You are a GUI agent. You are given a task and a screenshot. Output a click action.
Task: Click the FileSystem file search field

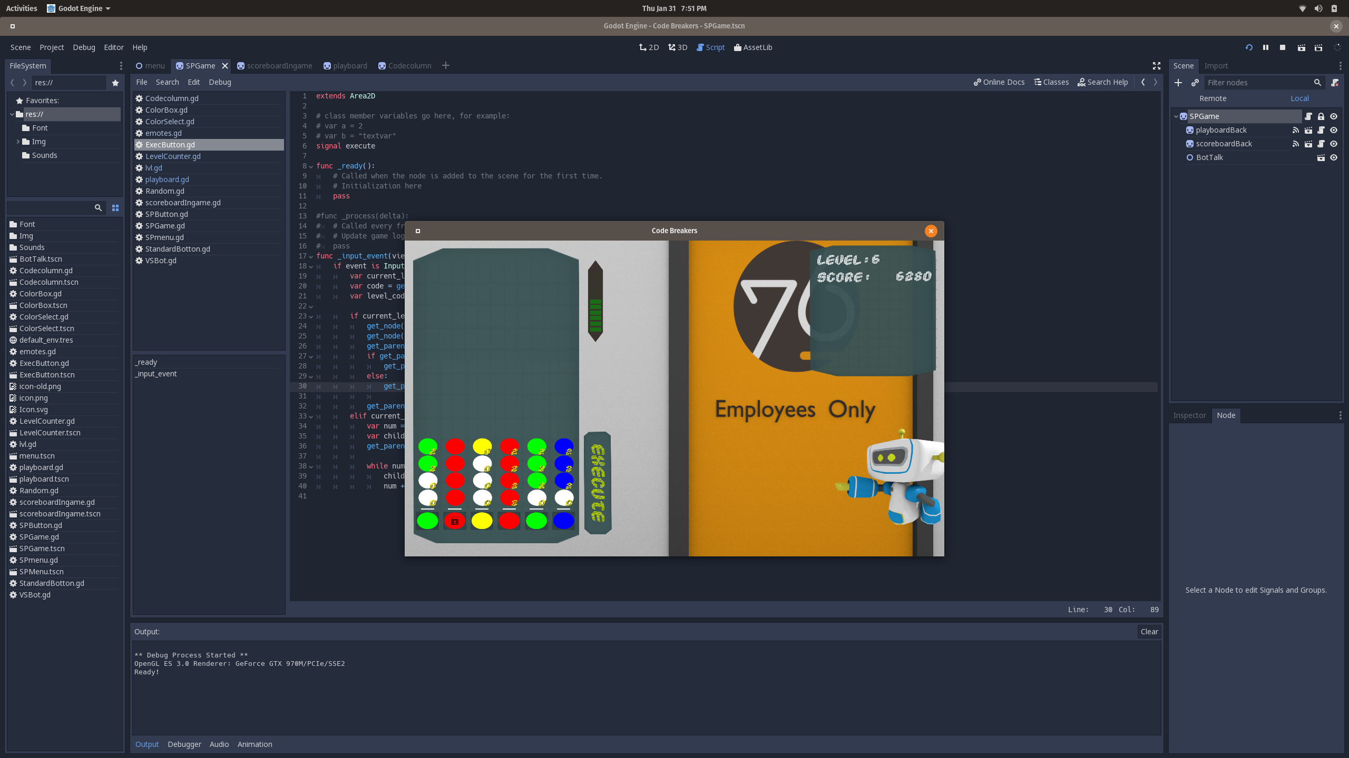coord(56,208)
